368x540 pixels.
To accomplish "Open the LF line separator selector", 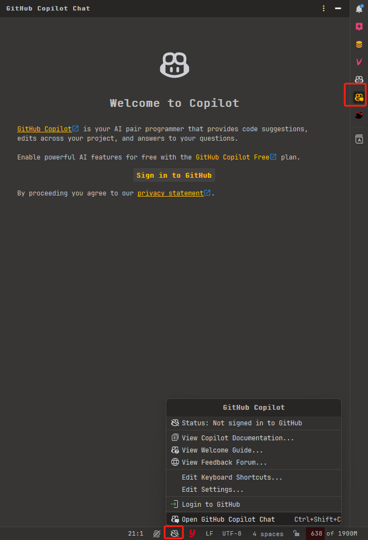I will coord(209,533).
